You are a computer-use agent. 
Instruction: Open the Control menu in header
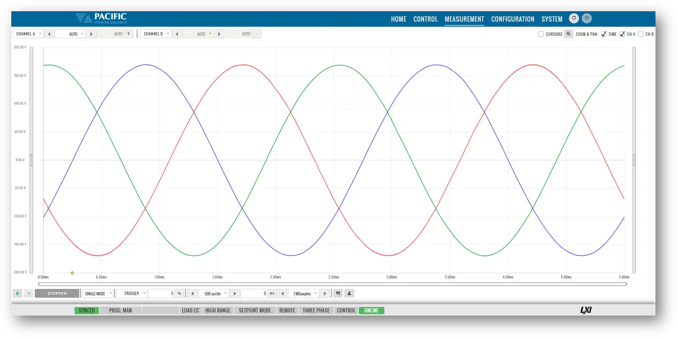[x=425, y=19]
